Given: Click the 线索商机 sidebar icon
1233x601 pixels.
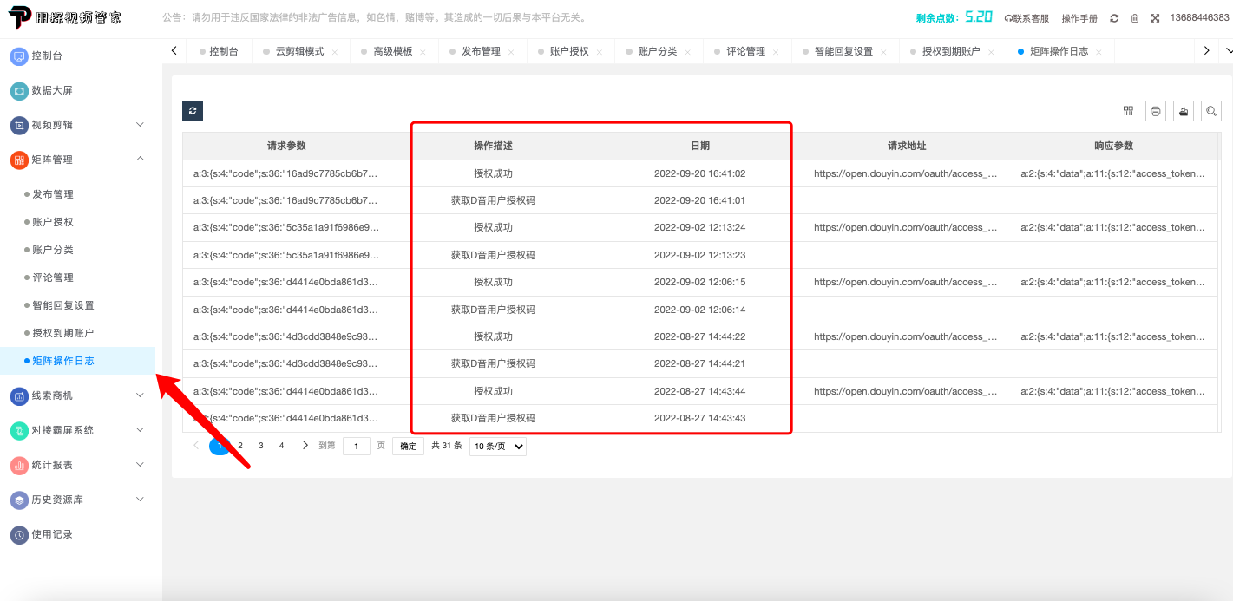Looking at the screenshot, I should 19,396.
